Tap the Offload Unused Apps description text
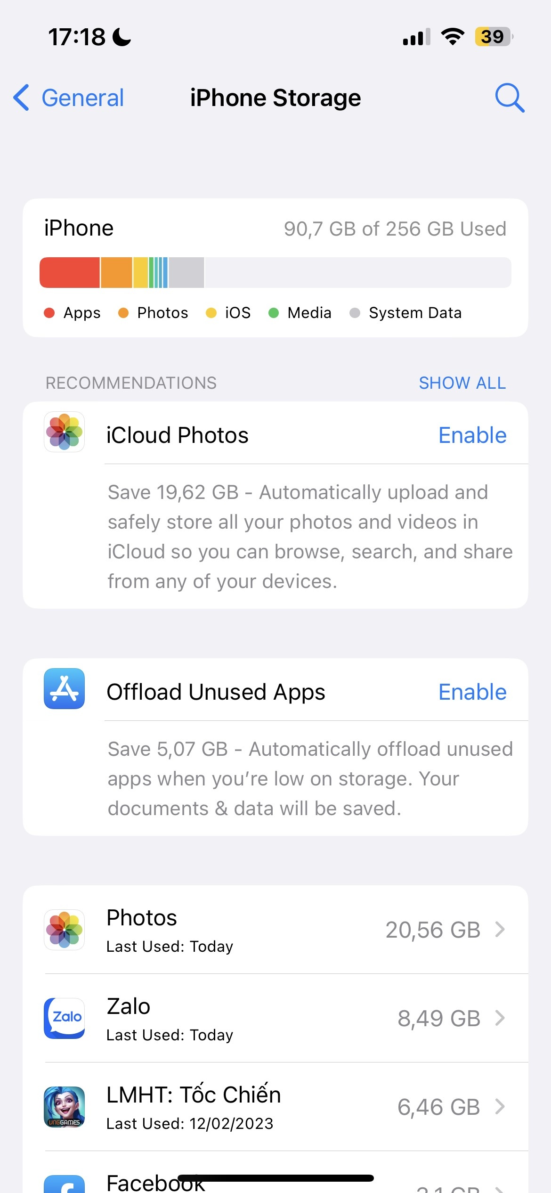 (x=310, y=778)
